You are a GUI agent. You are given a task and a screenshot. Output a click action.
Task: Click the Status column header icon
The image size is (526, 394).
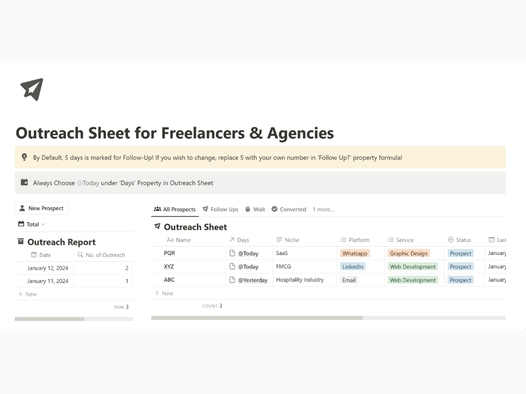[x=451, y=240]
